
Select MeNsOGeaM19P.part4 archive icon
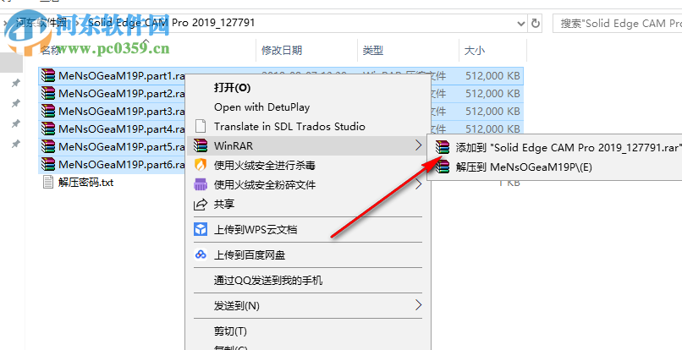pos(48,129)
